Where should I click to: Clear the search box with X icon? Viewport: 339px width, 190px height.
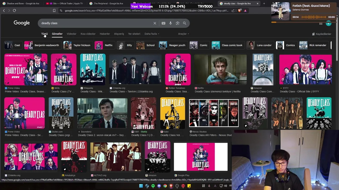[x=155, y=23]
